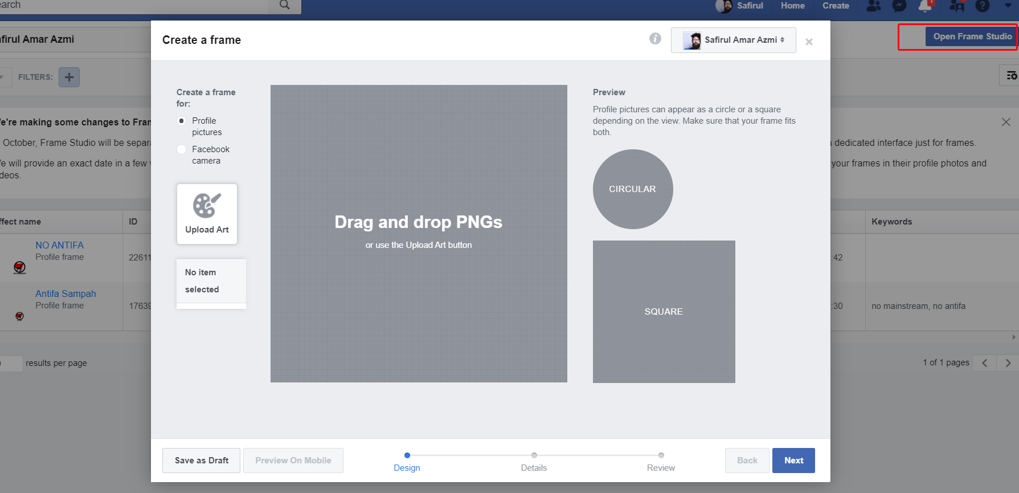The height and width of the screenshot is (493, 1019).
Task: Click the Details step tab
Action: pos(534,462)
